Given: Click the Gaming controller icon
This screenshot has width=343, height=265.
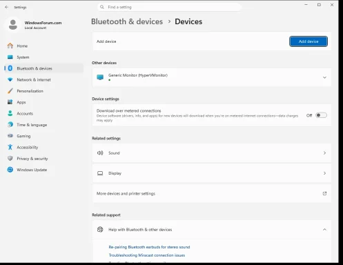Looking at the screenshot, I should pyautogui.click(x=10, y=136).
